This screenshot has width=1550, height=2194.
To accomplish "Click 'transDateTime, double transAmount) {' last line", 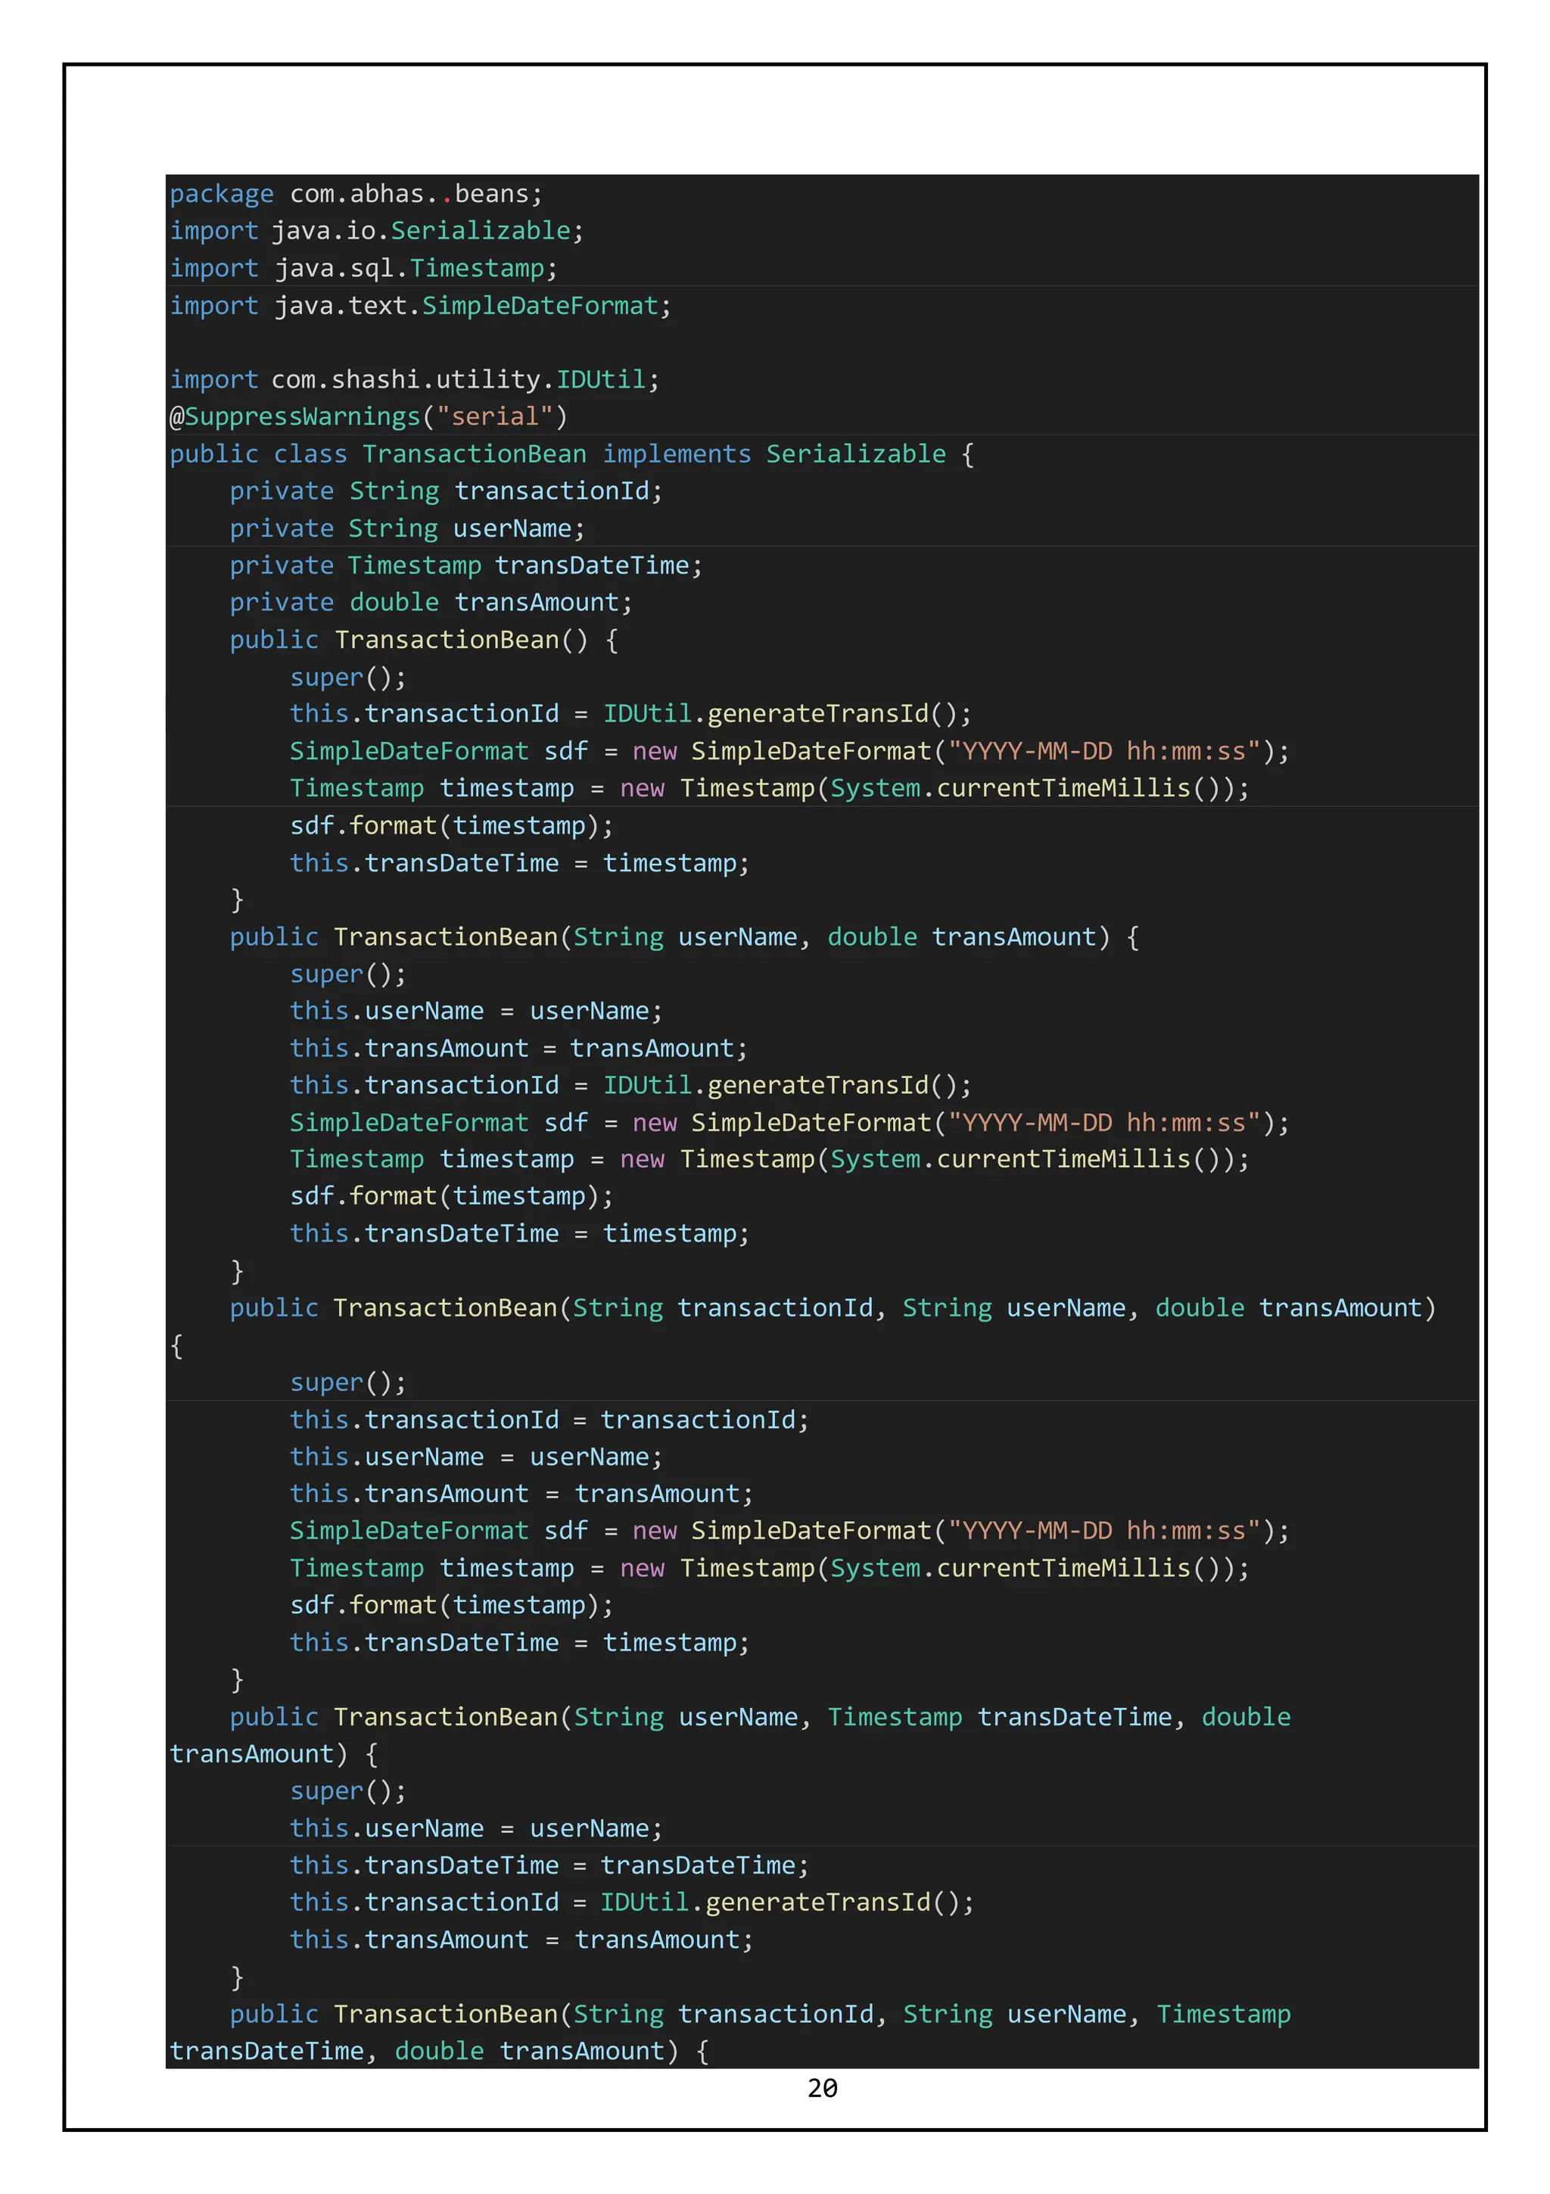I will click(x=439, y=2052).
